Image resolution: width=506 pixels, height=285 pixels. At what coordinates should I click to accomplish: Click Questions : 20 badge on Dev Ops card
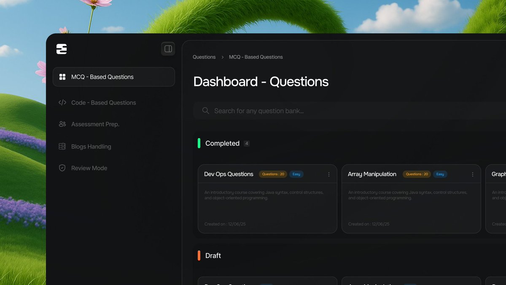(x=273, y=174)
